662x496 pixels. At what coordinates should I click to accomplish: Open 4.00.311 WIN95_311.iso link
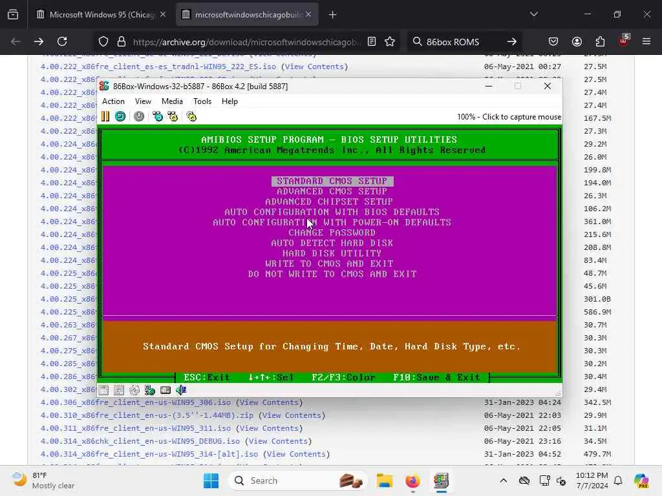pyautogui.click(x=136, y=428)
